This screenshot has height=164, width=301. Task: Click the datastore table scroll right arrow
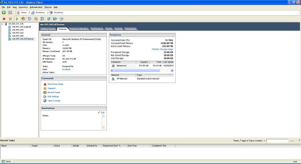[x=172, y=71]
